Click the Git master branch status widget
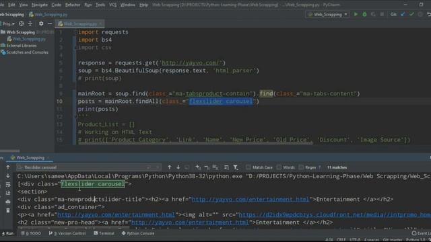The width and height of the screenshot is (431, 242). point(393,240)
